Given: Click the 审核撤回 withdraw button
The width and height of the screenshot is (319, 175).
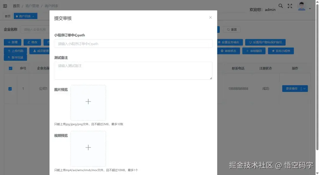Looking at the screenshot, I should 254,51.
